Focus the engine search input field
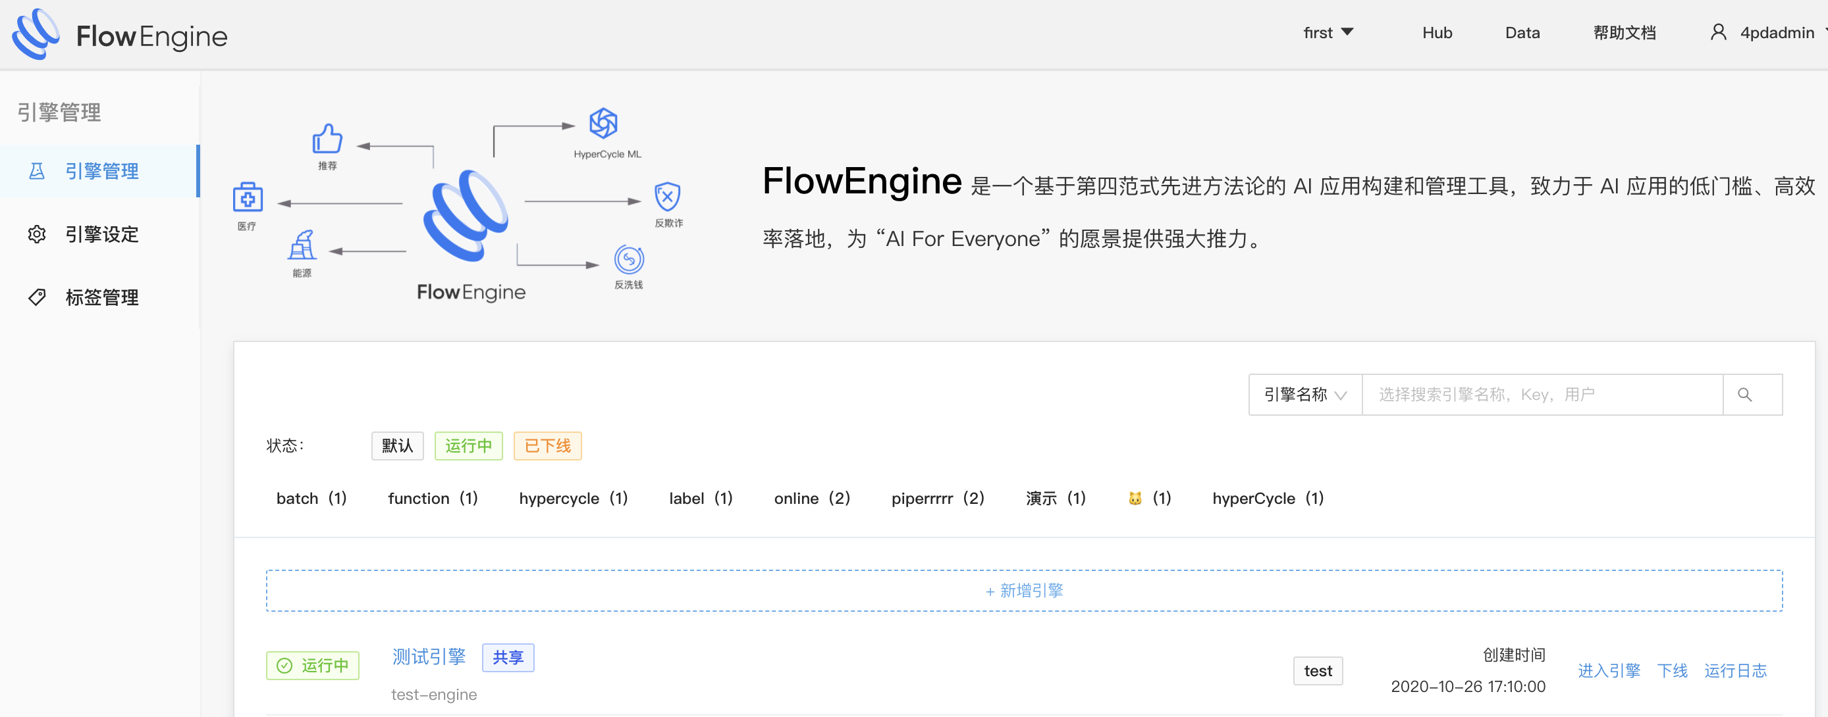The image size is (1828, 717). tap(1542, 394)
